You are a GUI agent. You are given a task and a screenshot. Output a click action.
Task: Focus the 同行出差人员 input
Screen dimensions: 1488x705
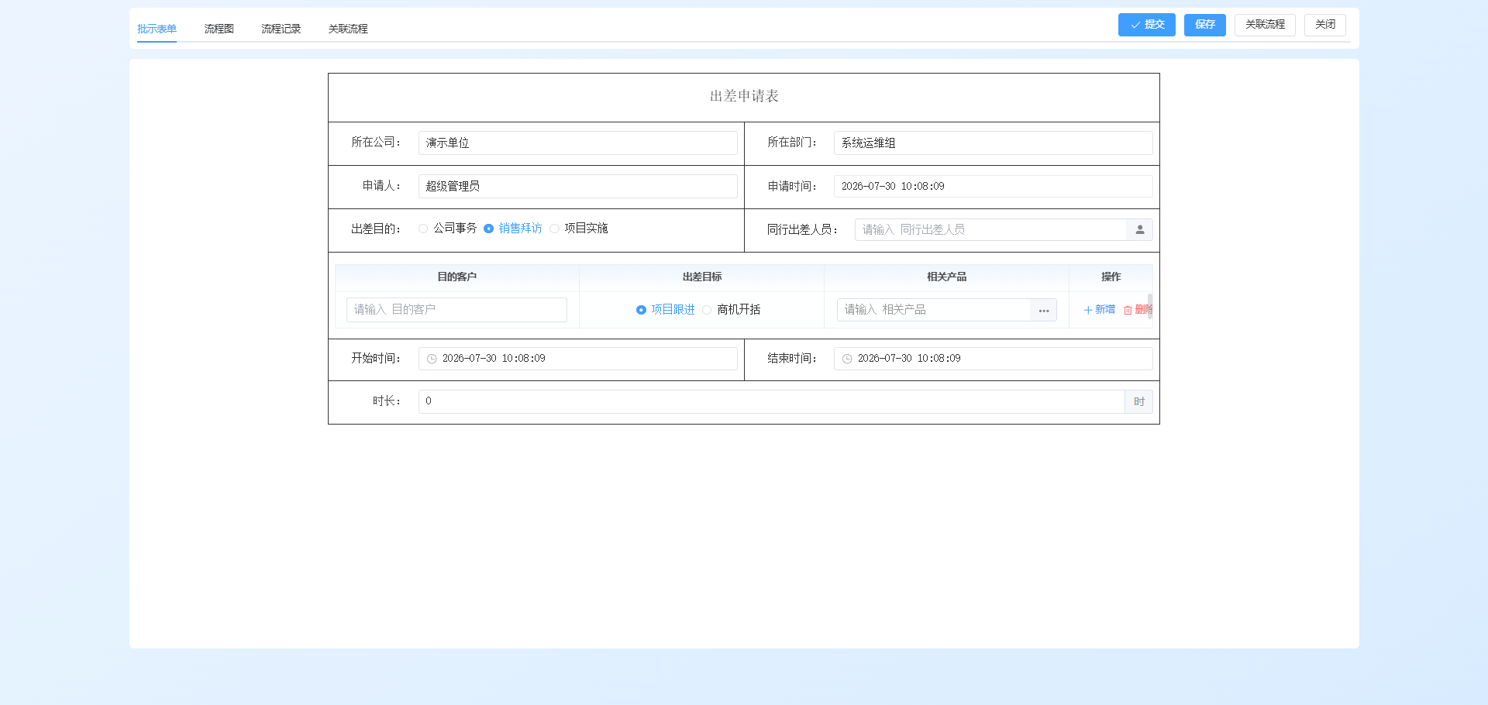[990, 230]
